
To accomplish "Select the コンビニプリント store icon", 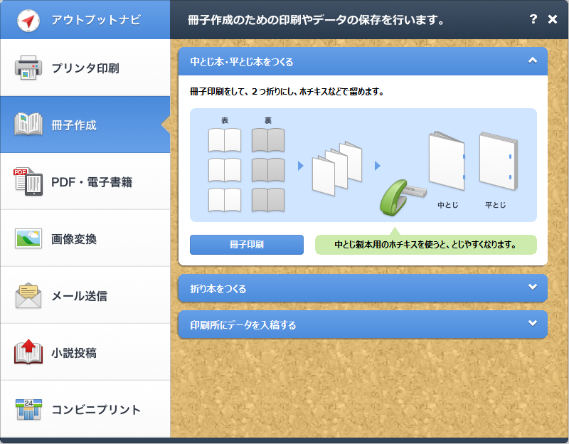I will tap(28, 409).
